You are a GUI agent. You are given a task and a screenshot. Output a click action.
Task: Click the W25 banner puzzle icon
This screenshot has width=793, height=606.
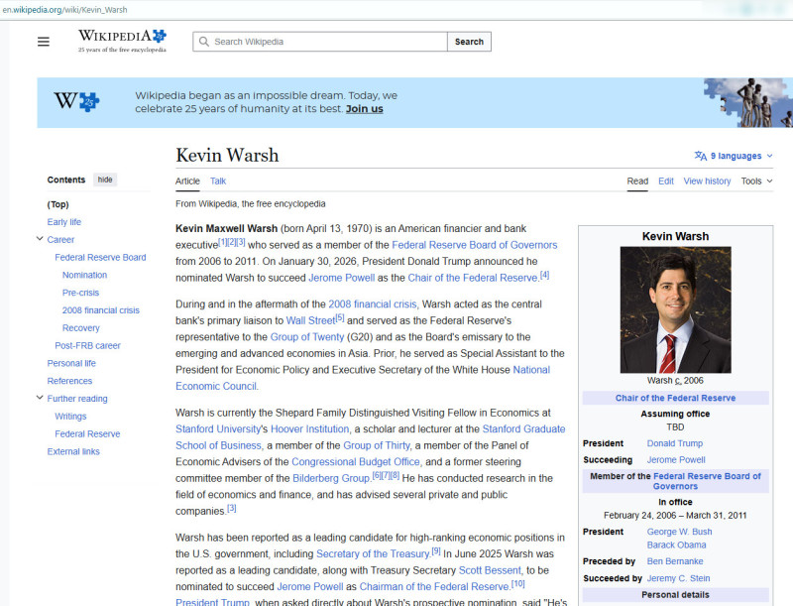point(76,101)
